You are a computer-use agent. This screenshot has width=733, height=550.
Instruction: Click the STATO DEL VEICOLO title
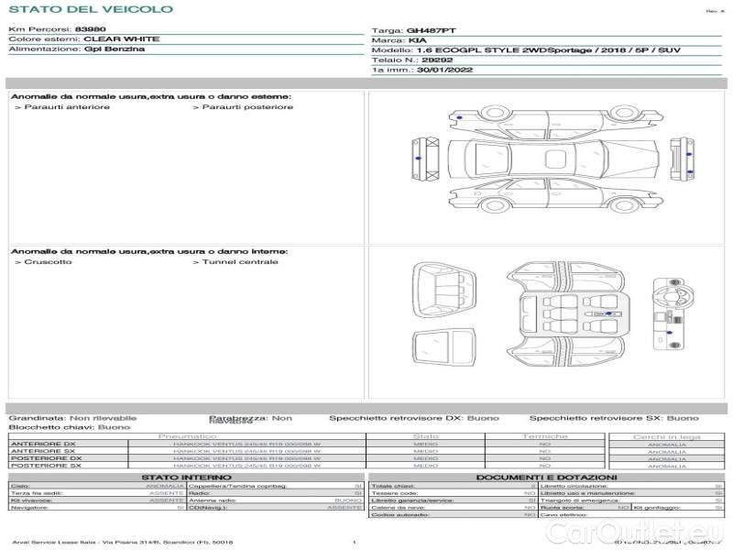90,9
